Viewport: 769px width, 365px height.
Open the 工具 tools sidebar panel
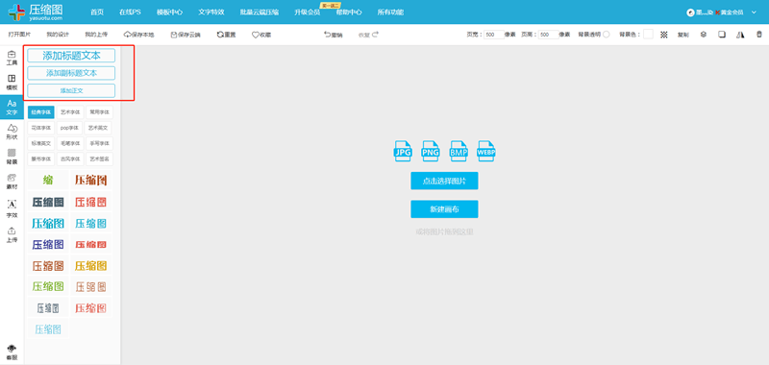click(x=12, y=58)
